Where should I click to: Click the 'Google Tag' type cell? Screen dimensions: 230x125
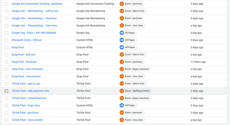pos(83,33)
